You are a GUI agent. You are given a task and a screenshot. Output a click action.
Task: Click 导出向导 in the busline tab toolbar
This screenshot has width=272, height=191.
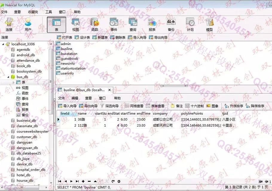(x=88, y=106)
